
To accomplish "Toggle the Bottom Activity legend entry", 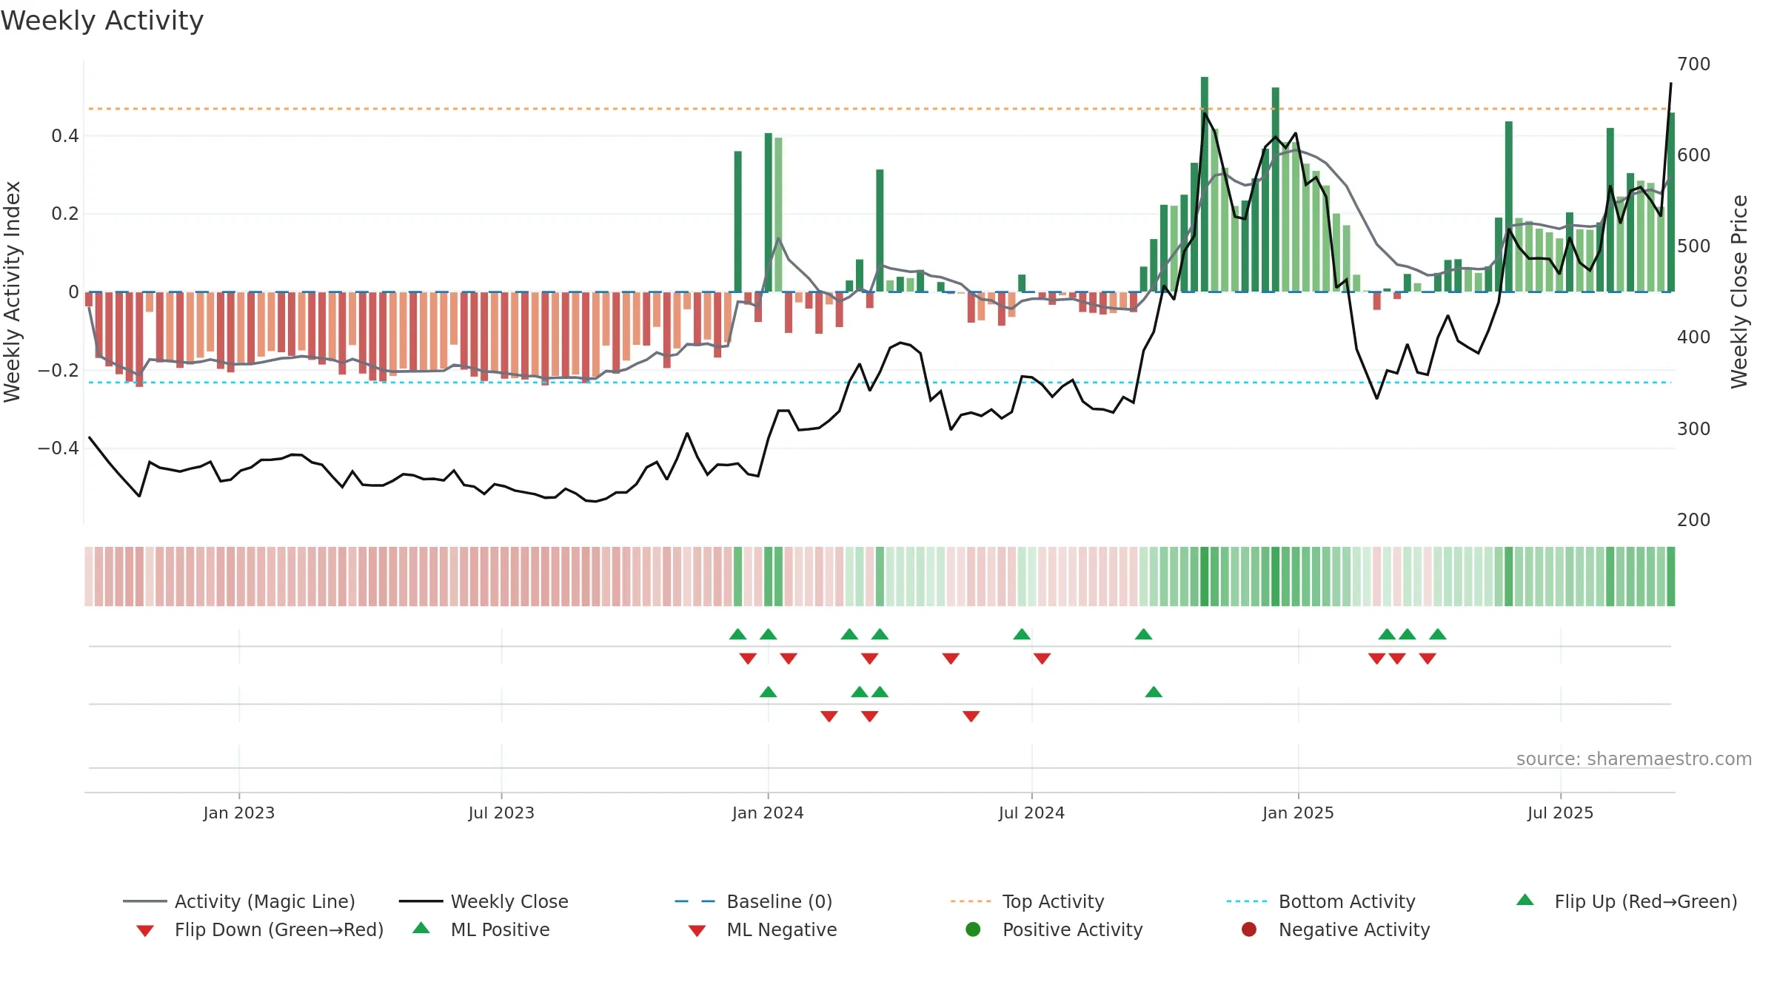I will (x=1321, y=901).
